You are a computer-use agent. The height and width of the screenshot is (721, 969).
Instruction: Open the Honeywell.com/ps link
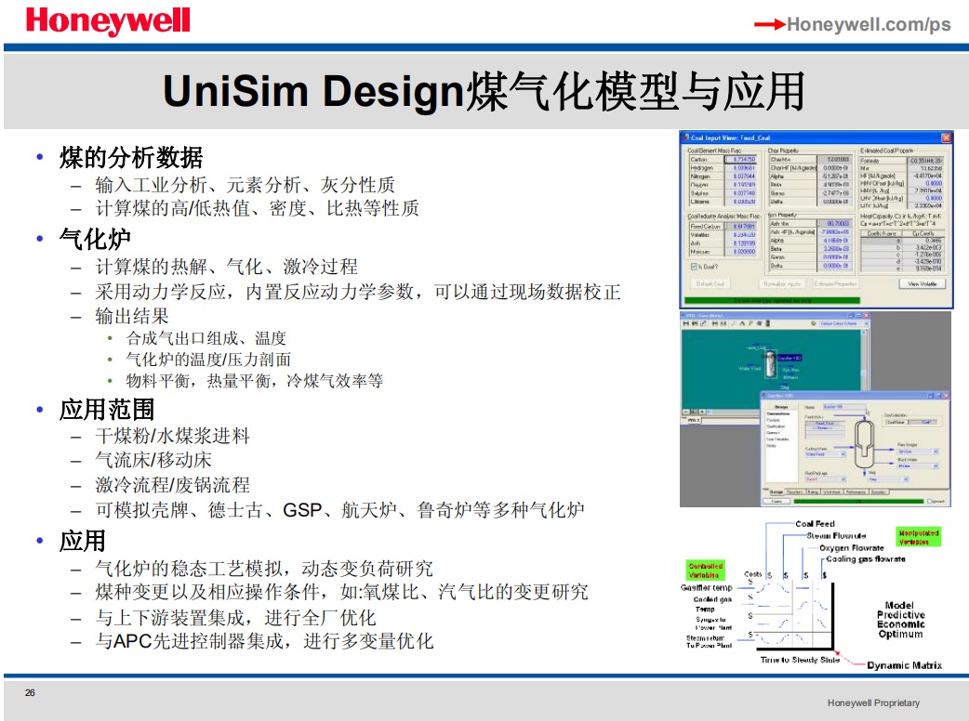869,24
